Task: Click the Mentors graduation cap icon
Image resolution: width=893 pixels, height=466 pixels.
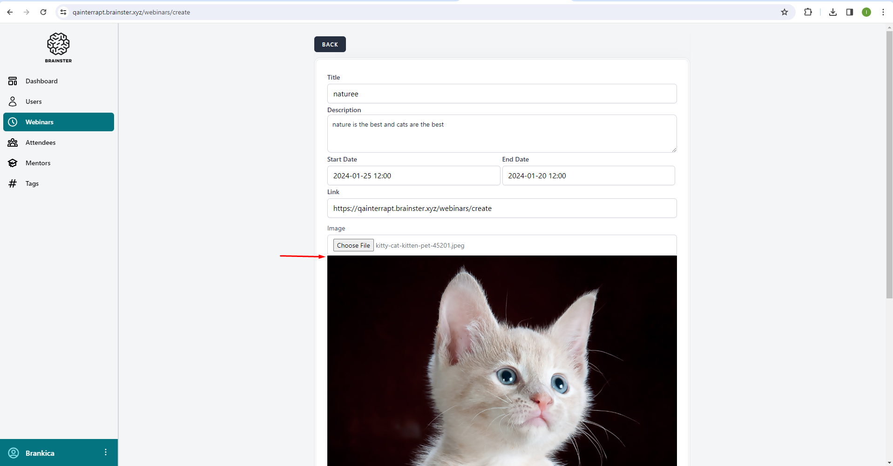Action: (13, 163)
